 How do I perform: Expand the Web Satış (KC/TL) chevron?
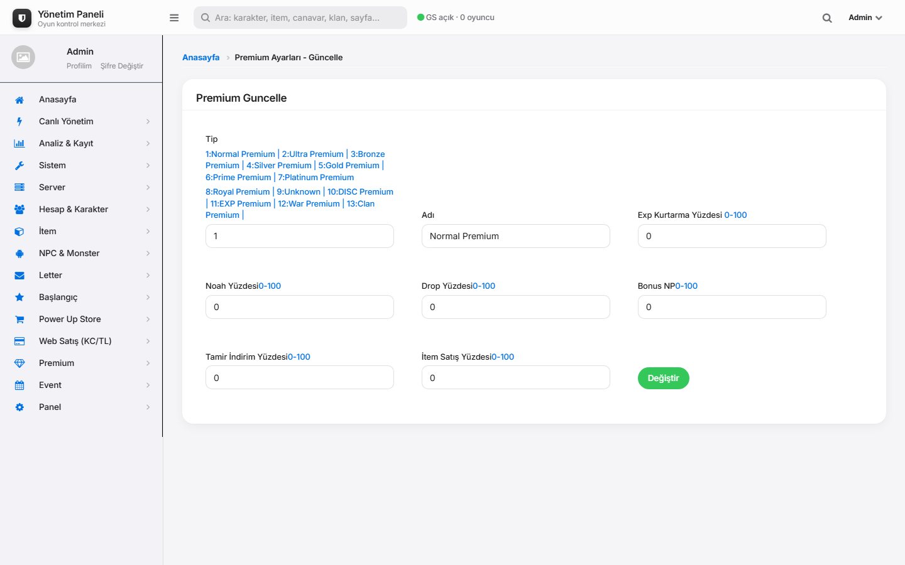148,342
